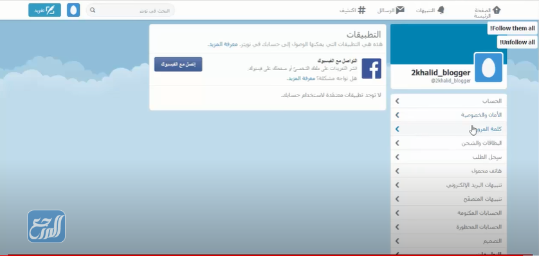539x256 pixels.
Task: Click the @2khalid_blogger handle
Action: point(451,80)
